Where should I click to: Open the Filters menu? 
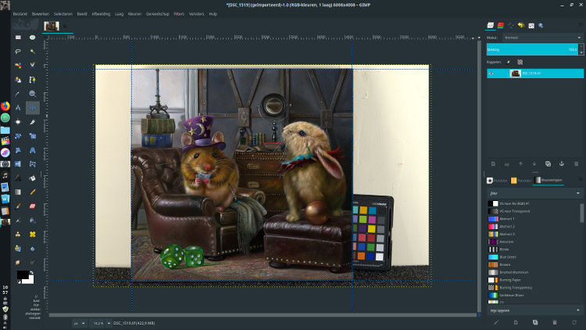[179, 14]
